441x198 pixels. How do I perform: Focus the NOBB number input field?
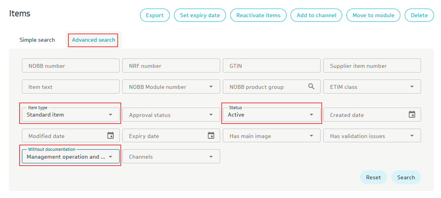pyautogui.click(x=70, y=66)
